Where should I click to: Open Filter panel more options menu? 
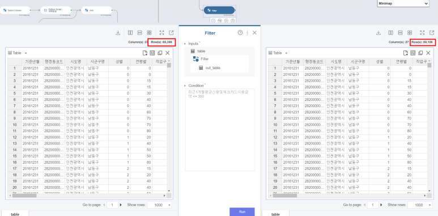(248, 33)
